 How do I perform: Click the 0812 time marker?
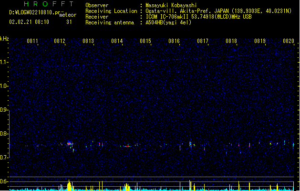60,41
